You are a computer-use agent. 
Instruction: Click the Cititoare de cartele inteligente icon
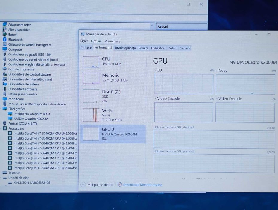pos(5,44)
